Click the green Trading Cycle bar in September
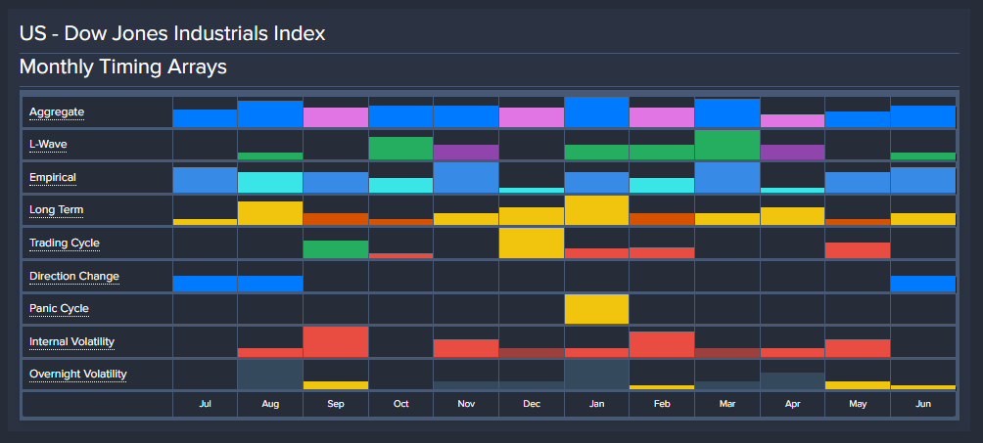Image resolution: width=983 pixels, height=443 pixels. (x=335, y=249)
